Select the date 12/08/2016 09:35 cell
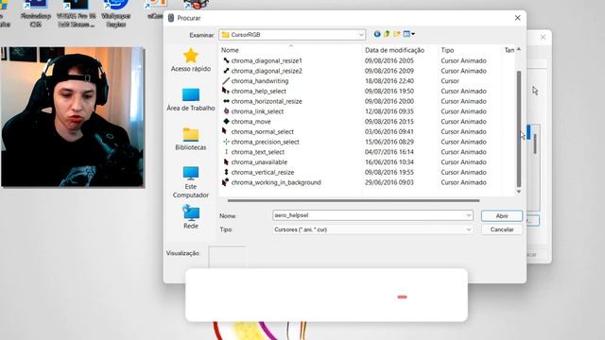The image size is (605, 340). [389, 111]
